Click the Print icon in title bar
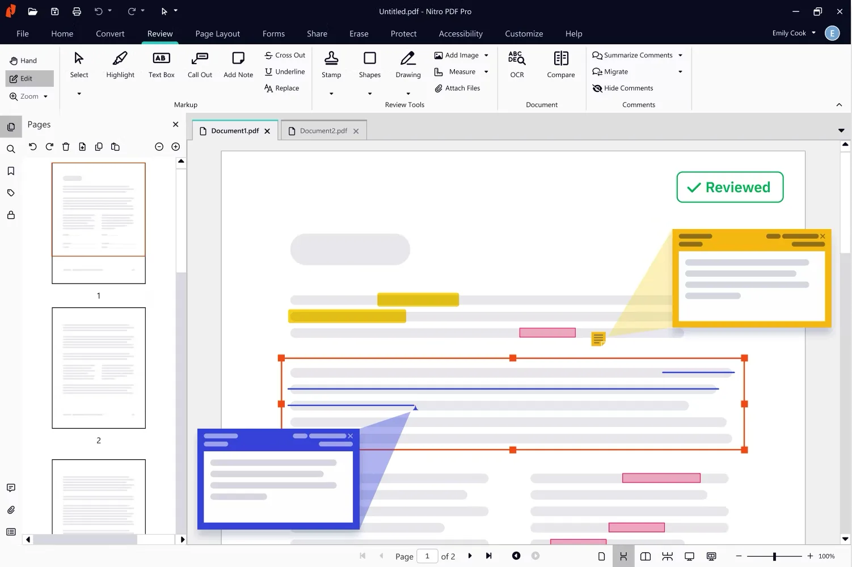 77,11
